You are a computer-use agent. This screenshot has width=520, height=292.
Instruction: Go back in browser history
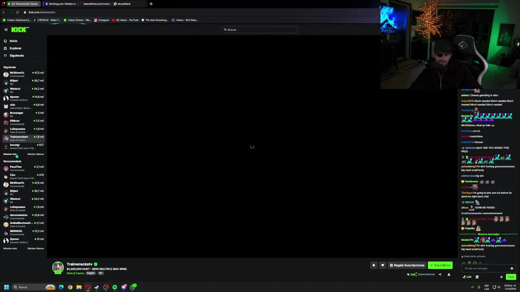pos(4,12)
